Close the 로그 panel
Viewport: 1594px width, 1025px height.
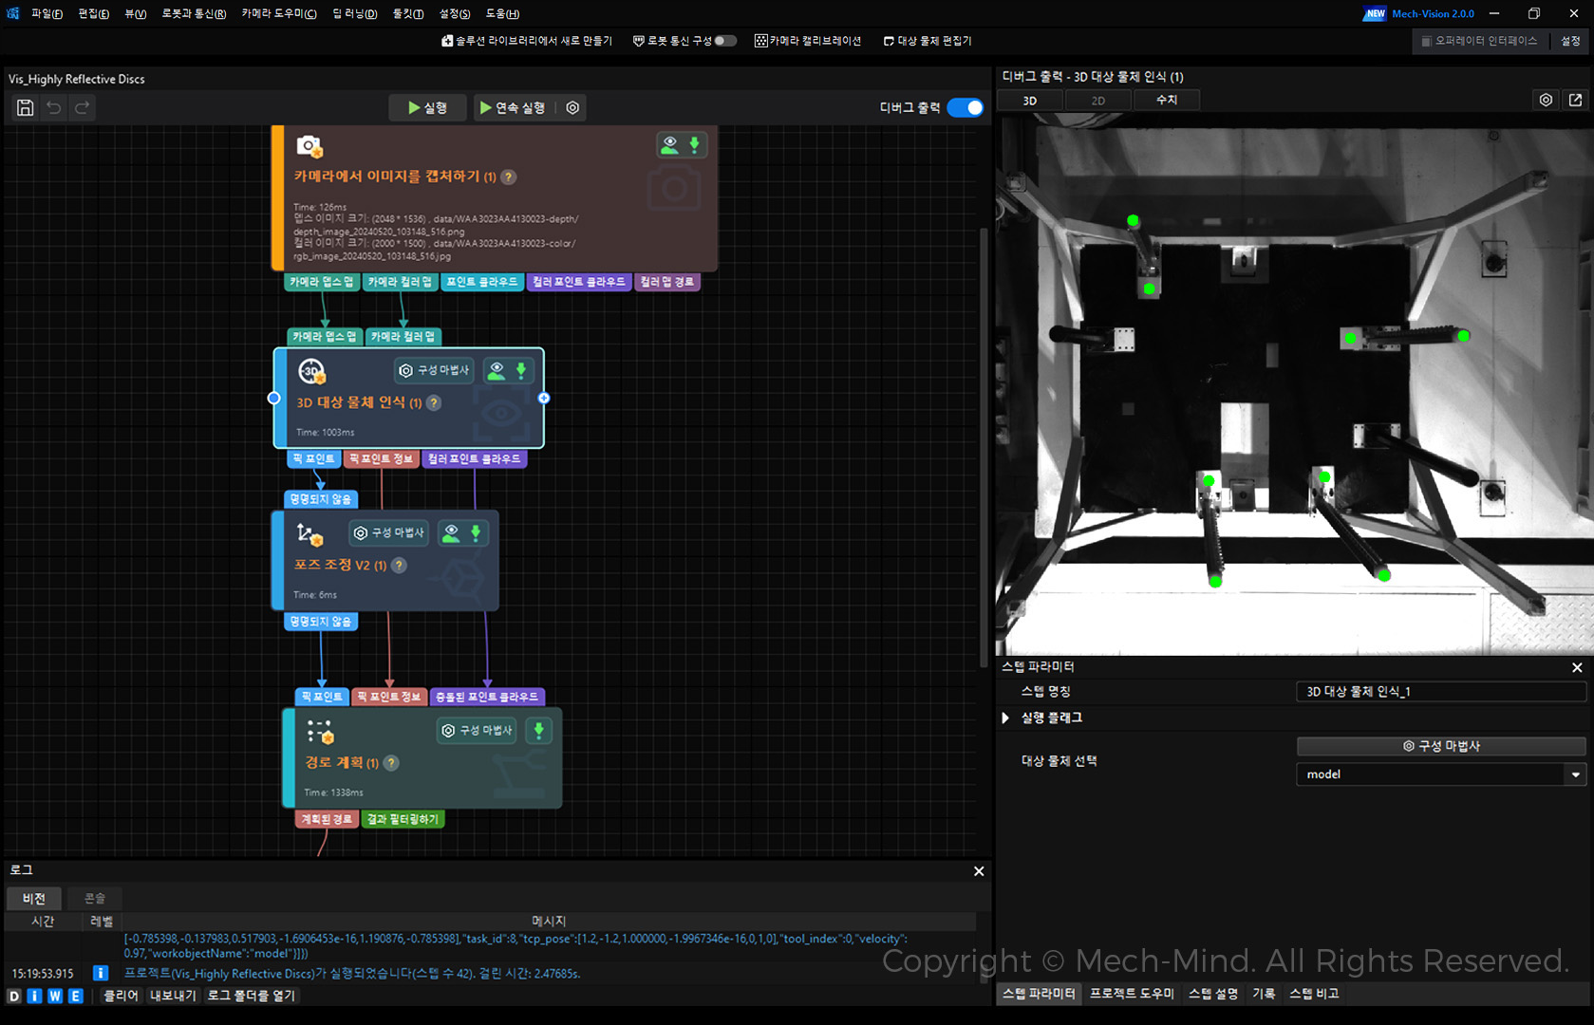(x=979, y=871)
